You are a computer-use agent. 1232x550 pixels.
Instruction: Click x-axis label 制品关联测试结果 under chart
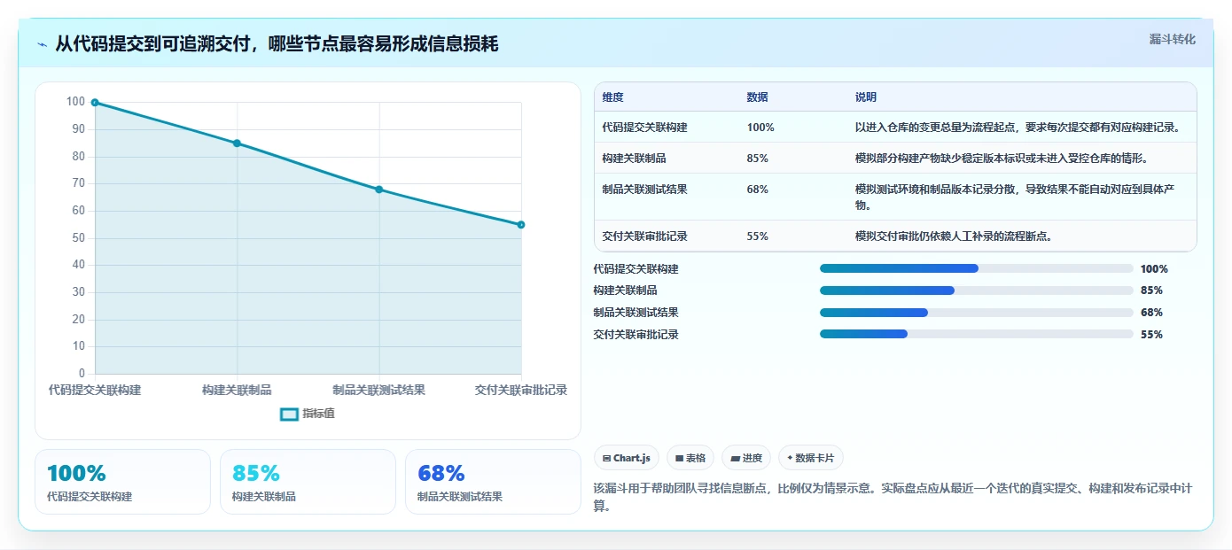pos(379,390)
